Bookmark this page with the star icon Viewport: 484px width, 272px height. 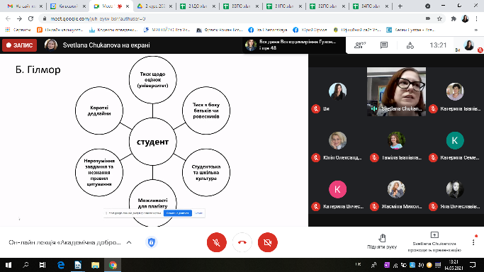click(439, 19)
